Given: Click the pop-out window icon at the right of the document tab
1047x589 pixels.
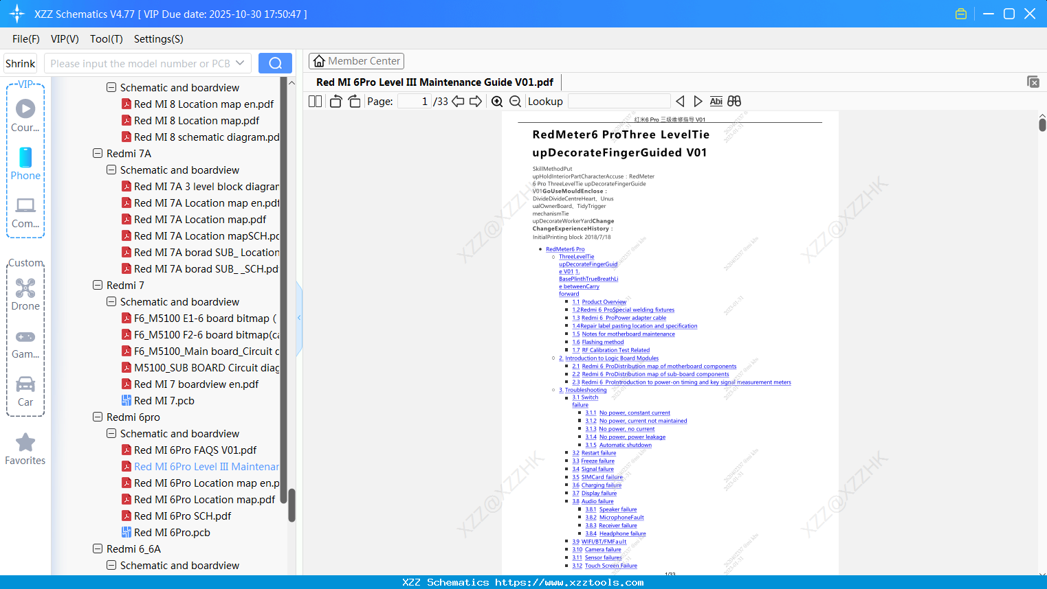Looking at the screenshot, I should (1033, 82).
